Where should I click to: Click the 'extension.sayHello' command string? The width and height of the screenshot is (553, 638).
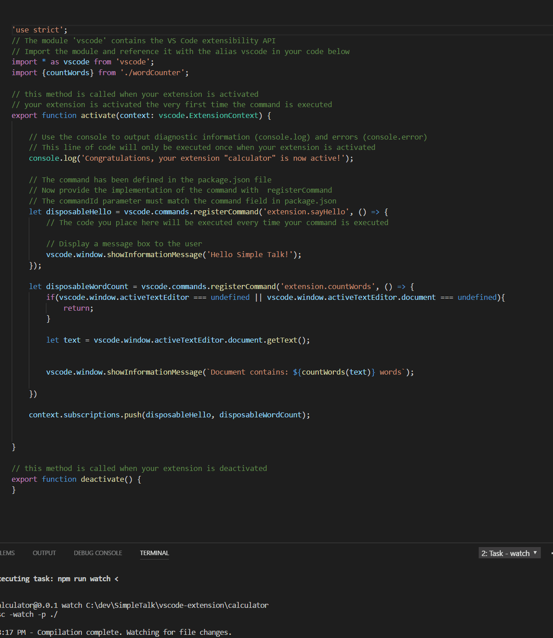306,212
